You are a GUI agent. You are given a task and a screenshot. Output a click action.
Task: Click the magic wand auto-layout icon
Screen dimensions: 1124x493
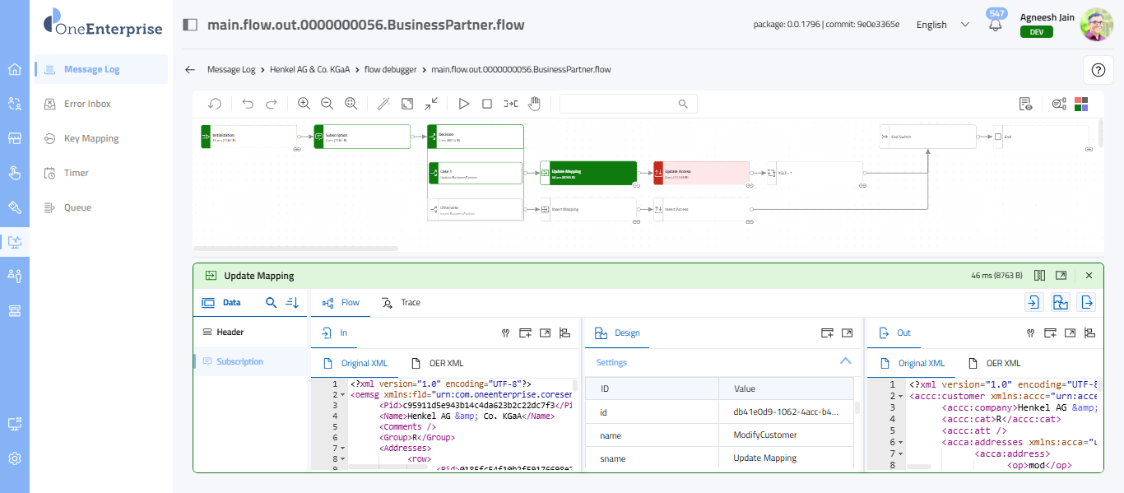coord(383,104)
